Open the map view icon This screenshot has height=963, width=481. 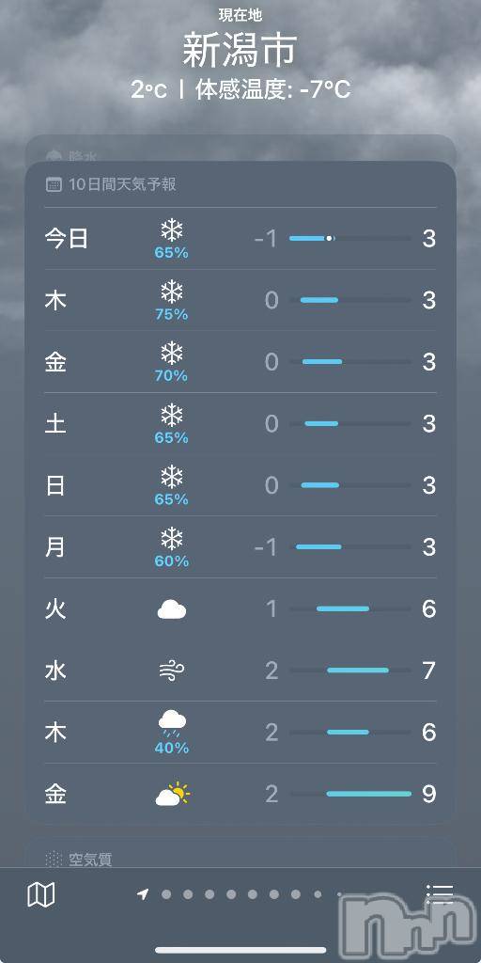tap(41, 895)
